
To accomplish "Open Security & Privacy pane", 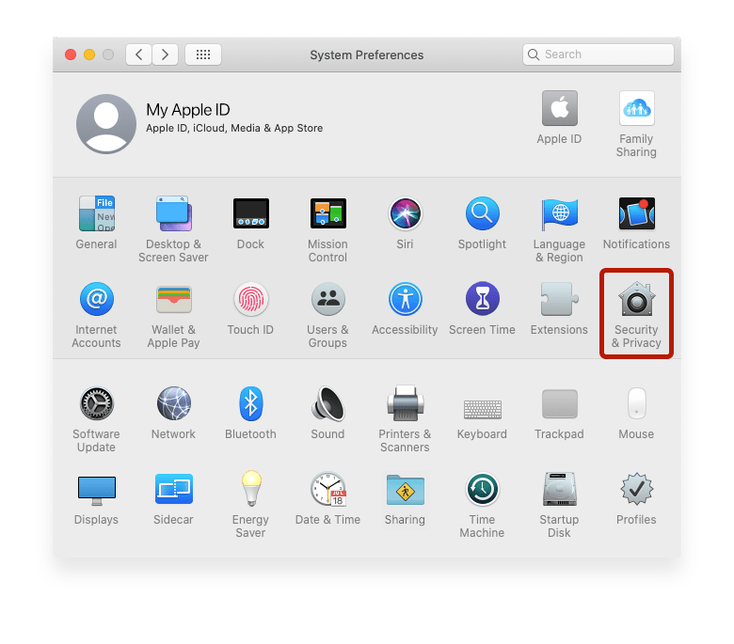I will (x=637, y=299).
